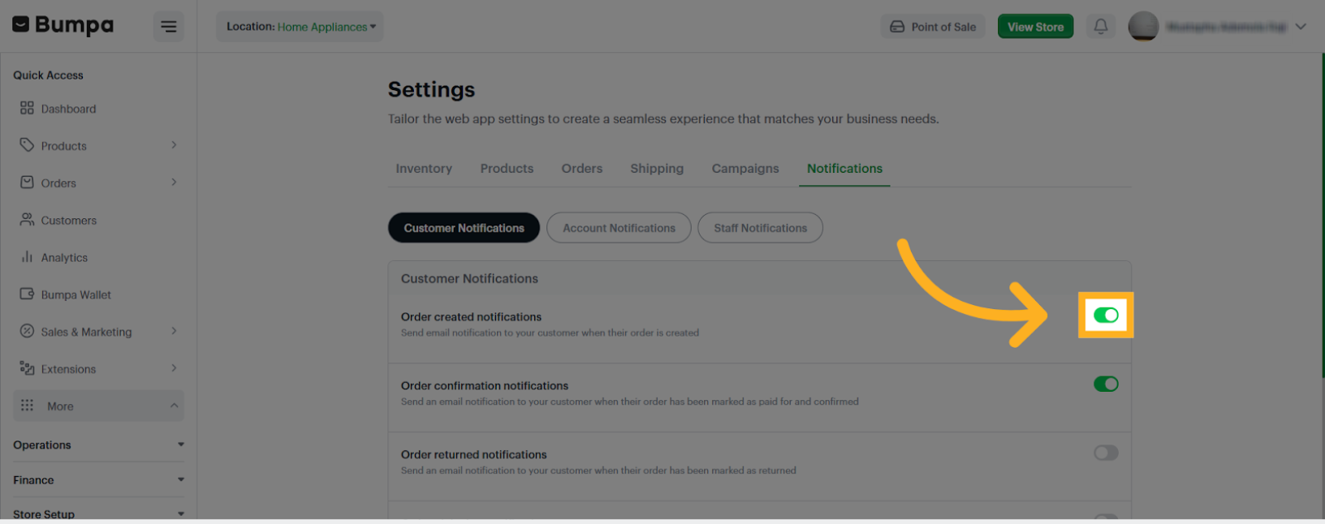Switch to the Campaigns settings tab

pyautogui.click(x=745, y=169)
